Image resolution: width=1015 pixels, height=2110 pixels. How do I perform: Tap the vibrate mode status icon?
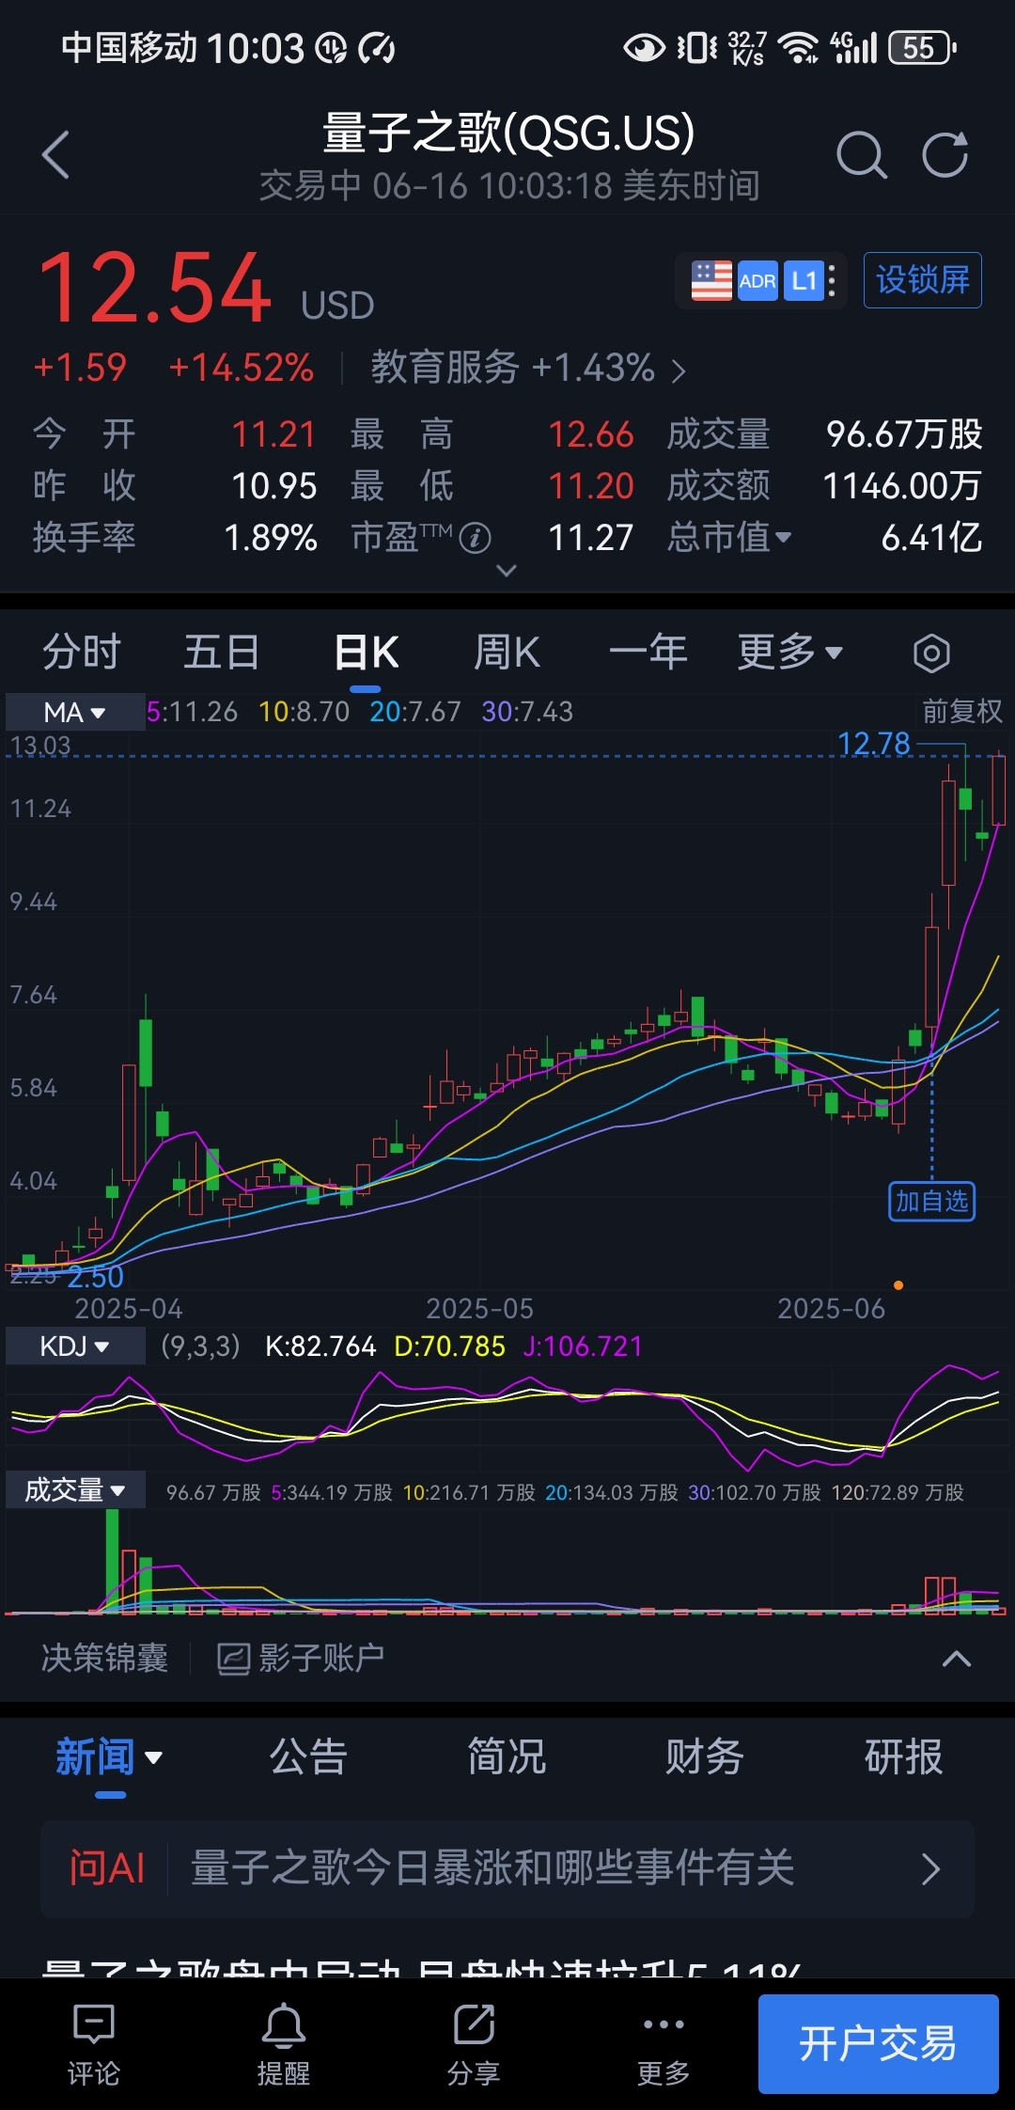(696, 47)
